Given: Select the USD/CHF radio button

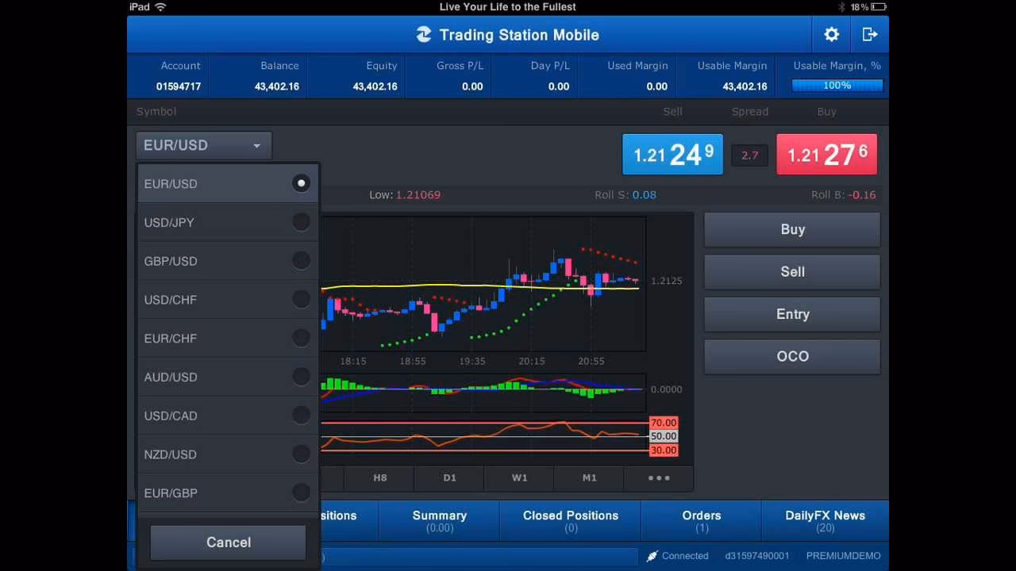Looking at the screenshot, I should pos(301,299).
